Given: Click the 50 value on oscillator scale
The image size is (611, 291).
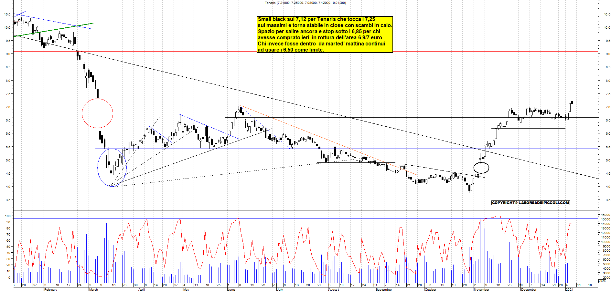Looking at the screenshot, I should (x=8, y=247).
